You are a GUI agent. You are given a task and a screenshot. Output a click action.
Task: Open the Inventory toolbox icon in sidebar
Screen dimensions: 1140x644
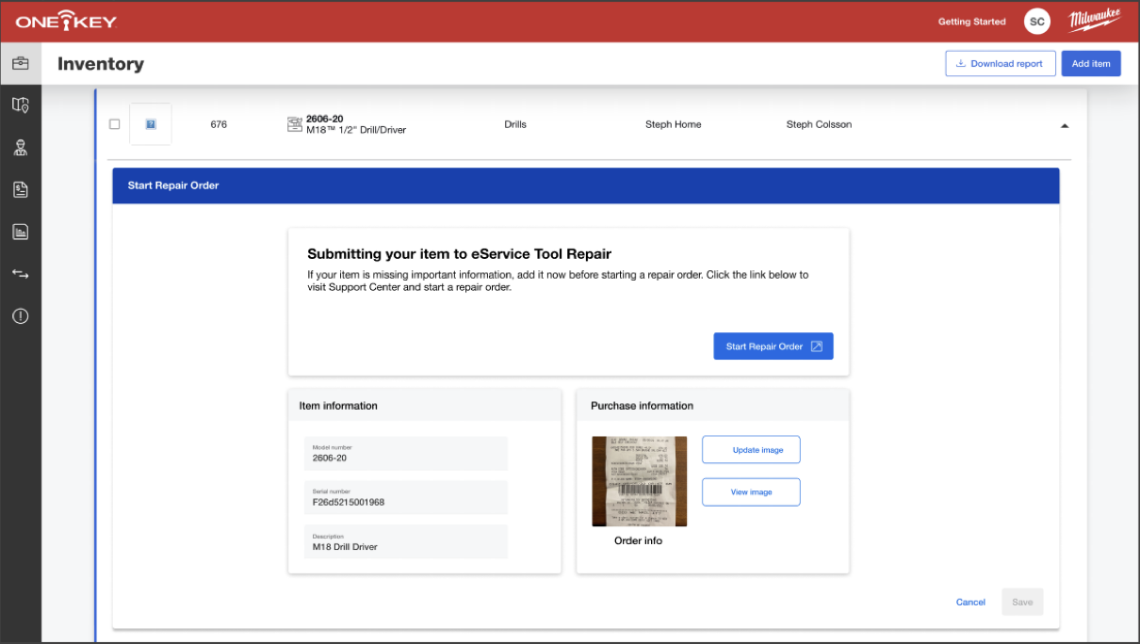tap(20, 62)
